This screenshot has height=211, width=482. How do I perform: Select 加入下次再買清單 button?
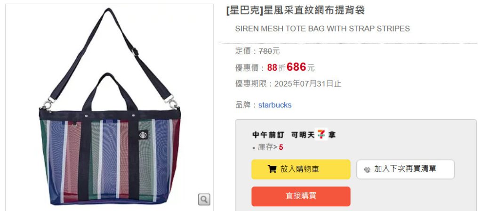point(405,169)
